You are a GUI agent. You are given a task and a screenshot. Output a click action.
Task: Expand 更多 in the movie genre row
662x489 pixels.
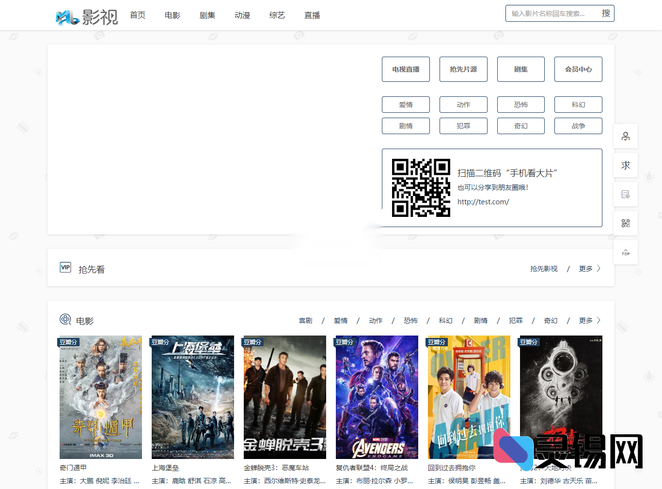click(x=585, y=320)
